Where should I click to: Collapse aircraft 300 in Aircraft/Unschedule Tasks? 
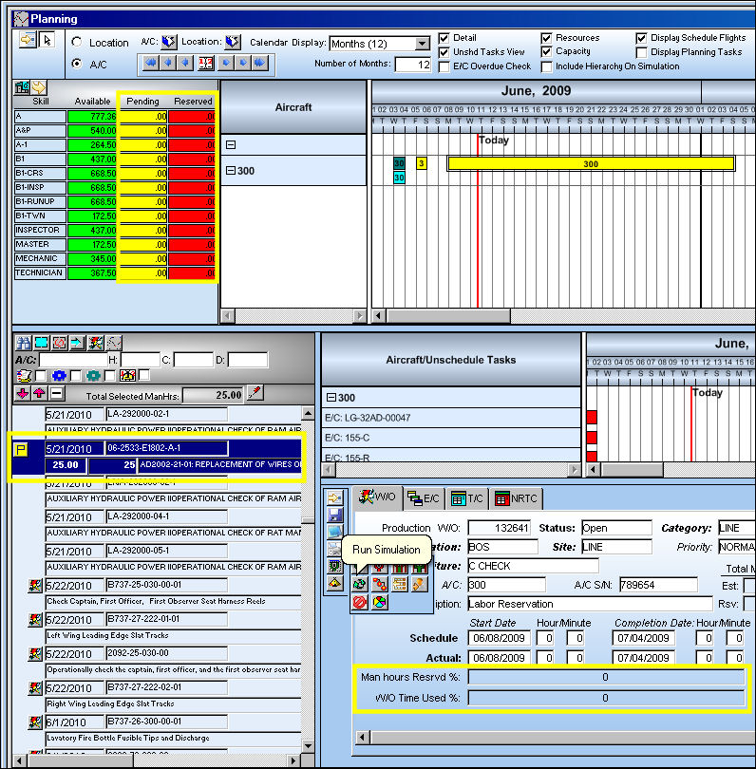coord(331,397)
